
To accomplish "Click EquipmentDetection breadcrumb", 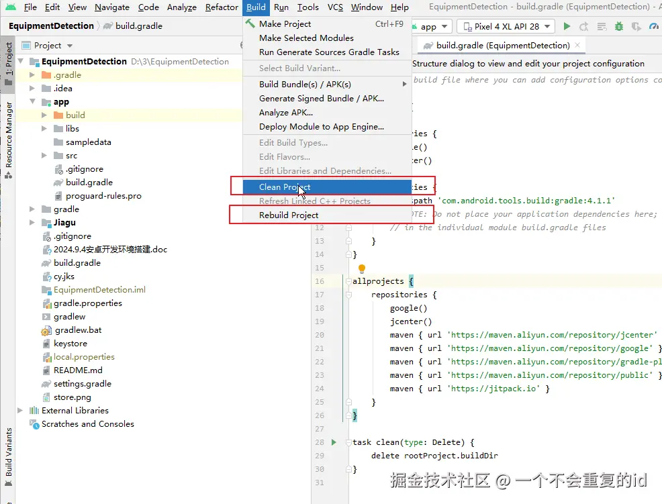I will click(51, 26).
